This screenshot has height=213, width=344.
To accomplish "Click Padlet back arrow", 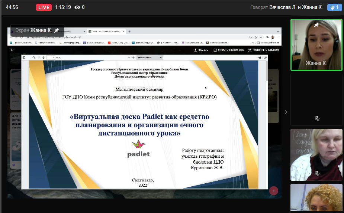I will (x=12, y=50).
